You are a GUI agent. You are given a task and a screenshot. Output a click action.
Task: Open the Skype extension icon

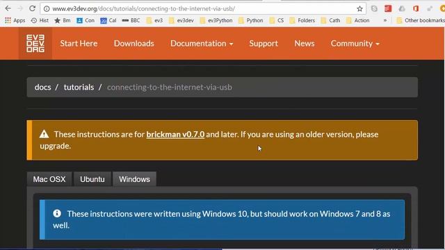(374, 8)
